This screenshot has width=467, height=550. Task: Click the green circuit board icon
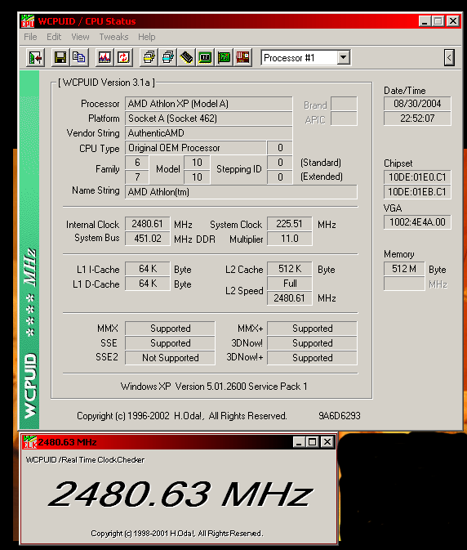(224, 57)
